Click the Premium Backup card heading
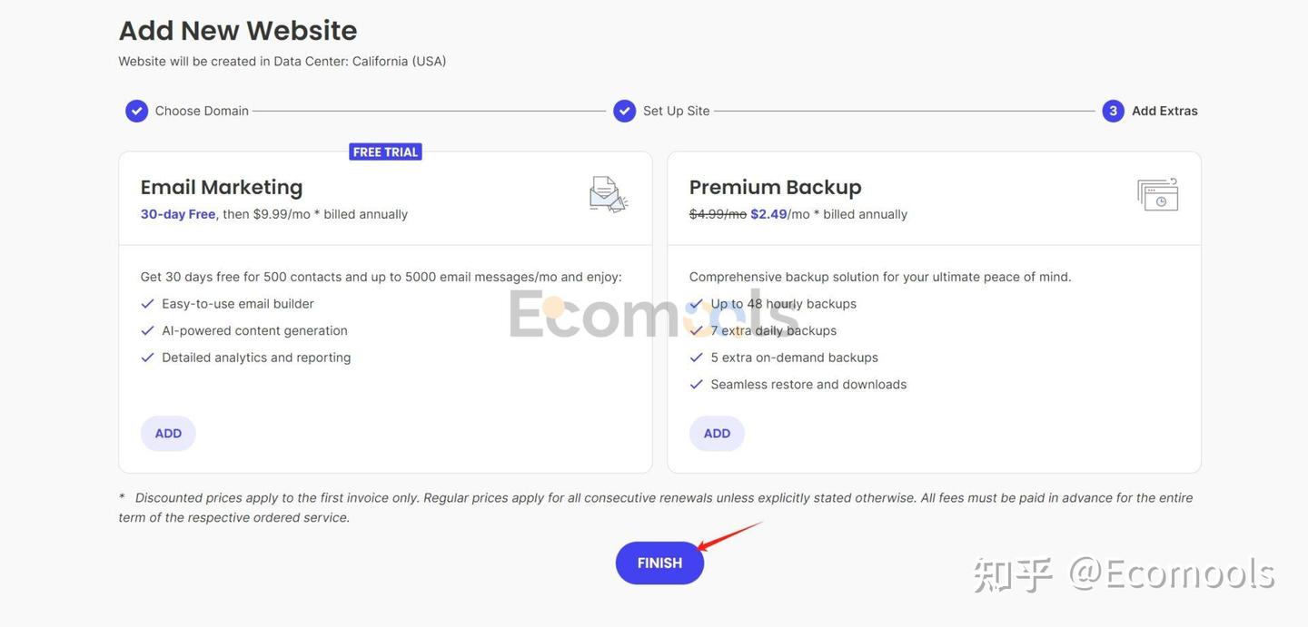Image resolution: width=1308 pixels, height=627 pixels. pos(775,187)
